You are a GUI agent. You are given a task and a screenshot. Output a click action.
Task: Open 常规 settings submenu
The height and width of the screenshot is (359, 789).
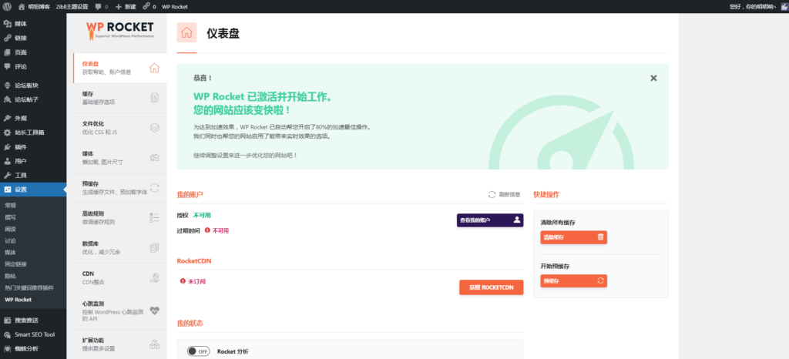[x=11, y=206]
